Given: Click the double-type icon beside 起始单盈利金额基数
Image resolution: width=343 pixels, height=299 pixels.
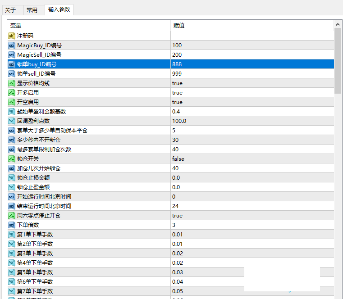Looking at the screenshot, I should tap(12, 111).
